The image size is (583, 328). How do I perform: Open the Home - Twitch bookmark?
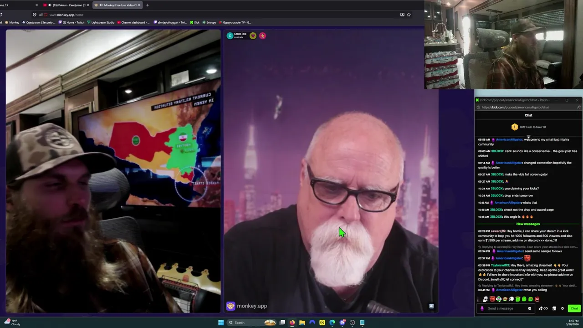click(71, 22)
